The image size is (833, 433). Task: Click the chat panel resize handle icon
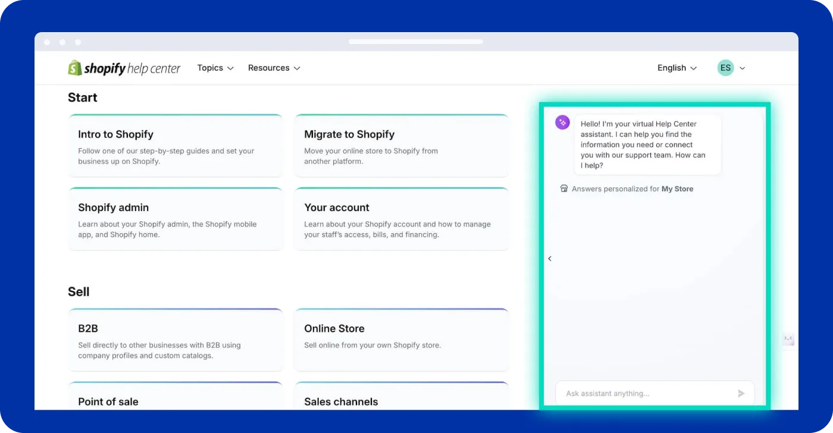[x=788, y=338]
